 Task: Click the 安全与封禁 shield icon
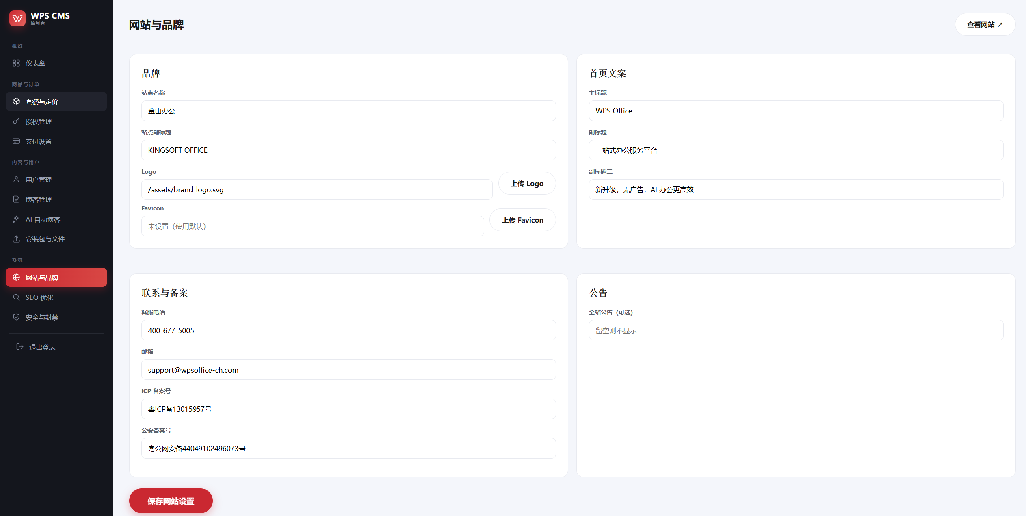[16, 317]
